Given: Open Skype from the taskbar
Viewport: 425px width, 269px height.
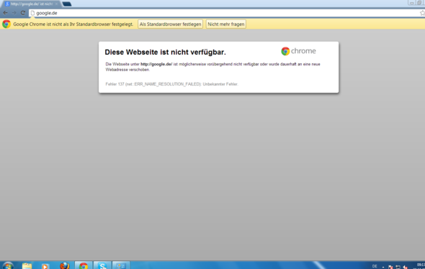Looking at the screenshot, I should pyautogui.click(x=102, y=265).
